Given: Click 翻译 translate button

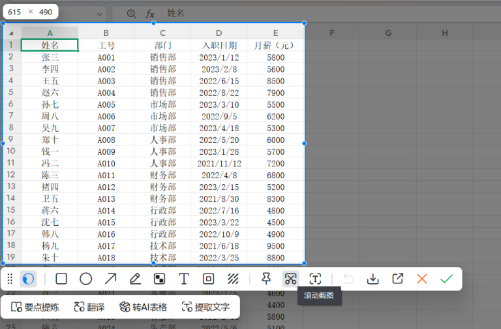Looking at the screenshot, I should pos(89,307).
